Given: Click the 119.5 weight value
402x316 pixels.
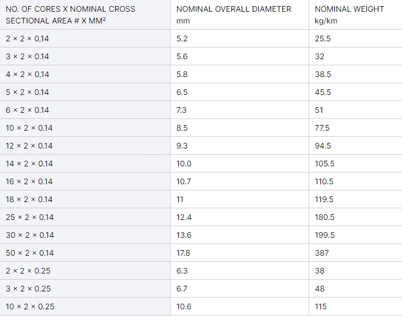Looking at the screenshot, I should (x=324, y=199).
